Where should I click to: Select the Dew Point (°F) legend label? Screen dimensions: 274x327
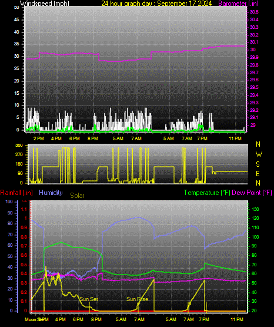[252, 193]
